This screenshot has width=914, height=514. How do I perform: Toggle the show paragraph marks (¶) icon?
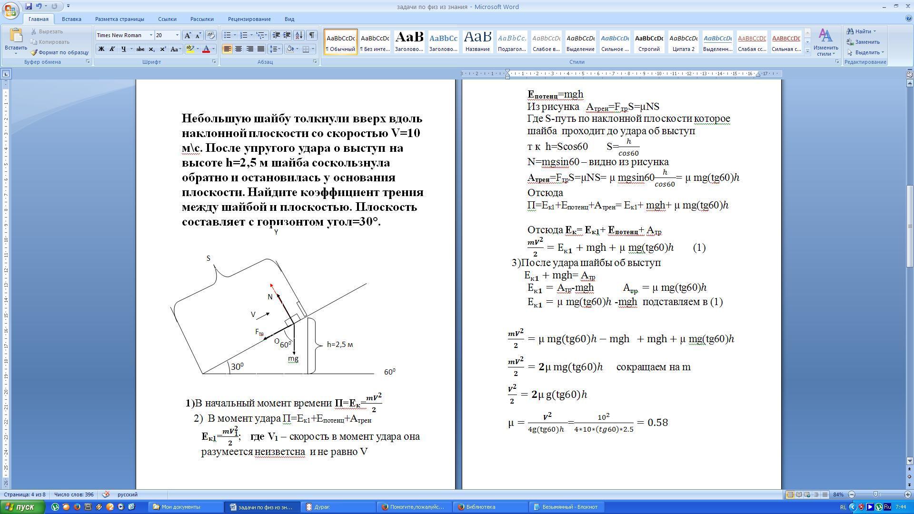[312, 35]
